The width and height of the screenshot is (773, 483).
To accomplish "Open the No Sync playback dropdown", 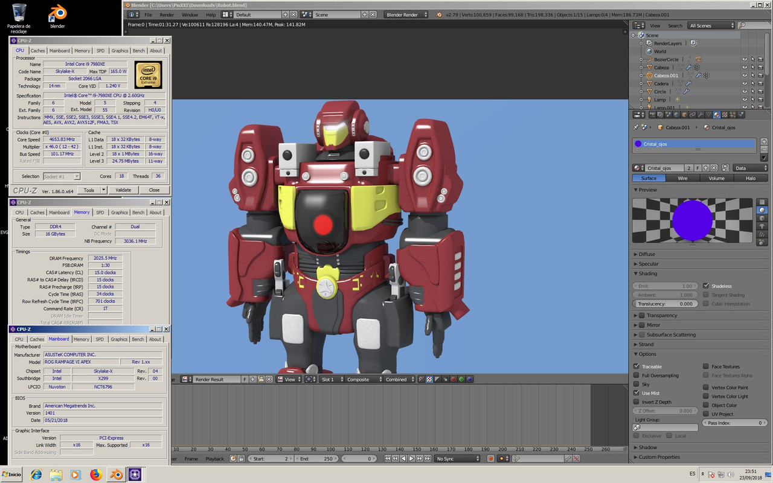I will [458, 459].
